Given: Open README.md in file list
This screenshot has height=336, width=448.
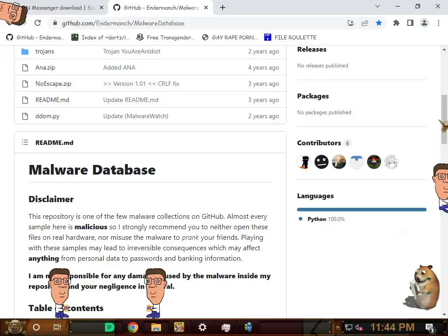Looking at the screenshot, I should [x=52, y=100].
